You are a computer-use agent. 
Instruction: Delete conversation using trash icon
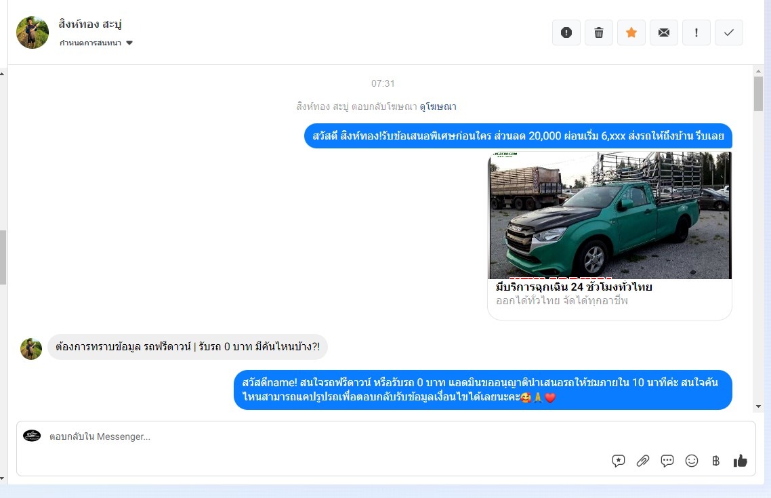(x=598, y=33)
